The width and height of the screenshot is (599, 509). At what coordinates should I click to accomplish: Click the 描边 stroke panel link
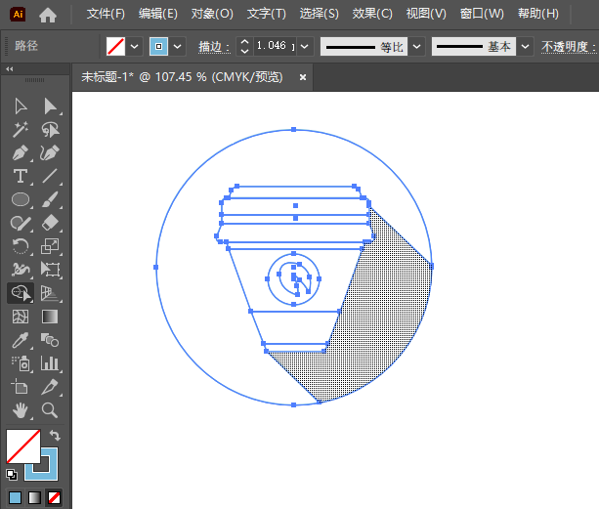pos(214,47)
